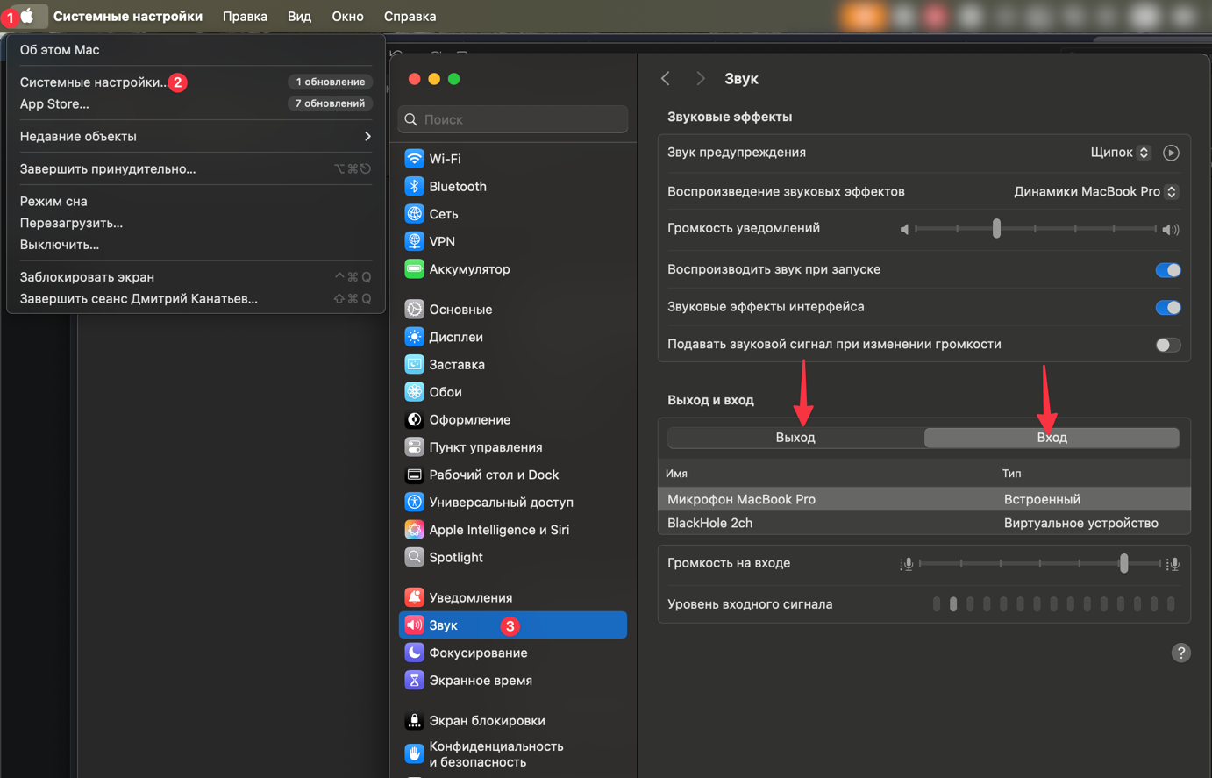1212x778 pixels.
Task: Open the Справка menu
Action: tap(410, 16)
